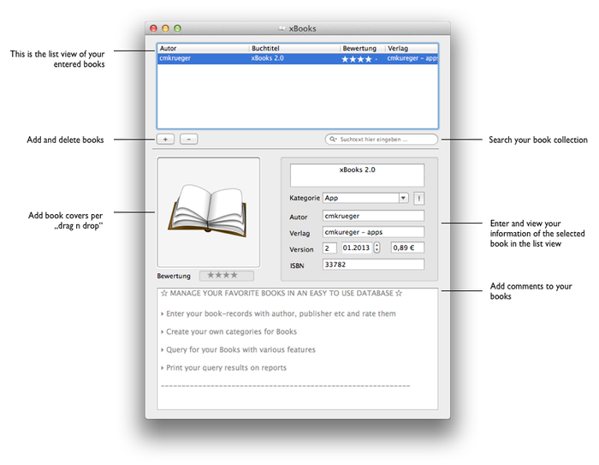
Task: Minimize xBooks with the yellow button
Action: (165, 28)
